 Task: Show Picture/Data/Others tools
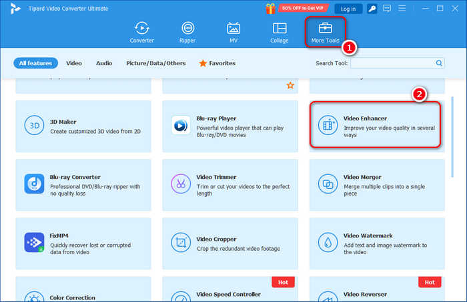coord(155,63)
